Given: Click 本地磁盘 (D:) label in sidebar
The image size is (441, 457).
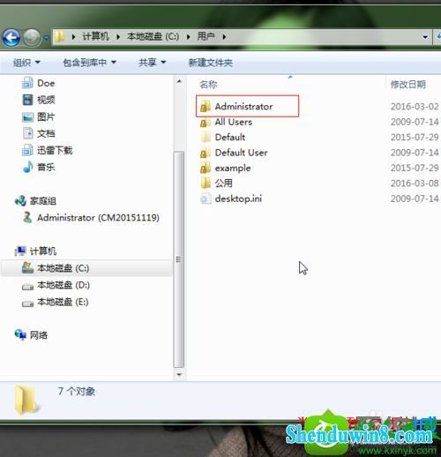Looking at the screenshot, I should coord(64,285).
